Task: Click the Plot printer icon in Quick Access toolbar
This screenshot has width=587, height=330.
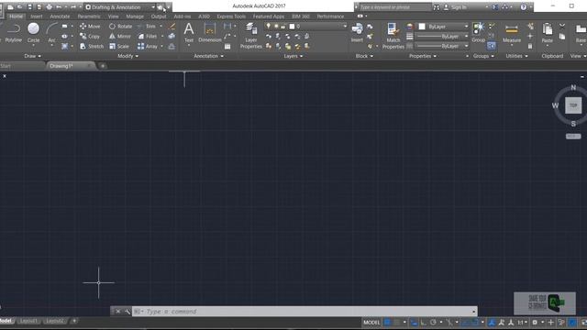Action: click(49, 7)
